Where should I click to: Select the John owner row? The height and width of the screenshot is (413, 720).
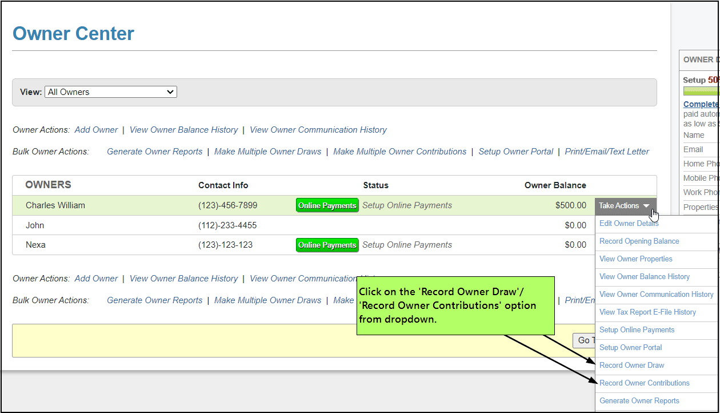pos(35,225)
